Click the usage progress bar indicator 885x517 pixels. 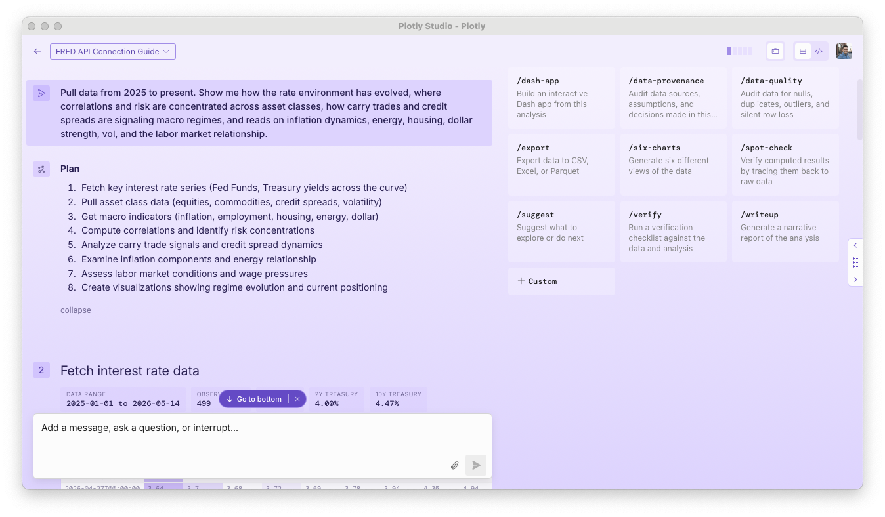tap(739, 51)
